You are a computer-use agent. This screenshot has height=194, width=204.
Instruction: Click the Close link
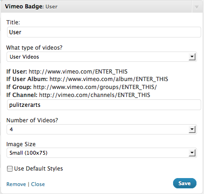(x=38, y=184)
